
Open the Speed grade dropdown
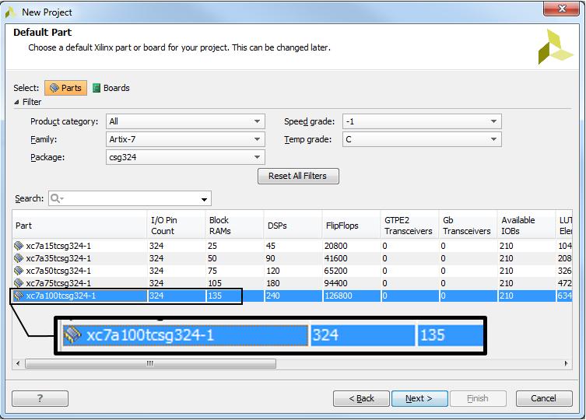click(x=422, y=121)
